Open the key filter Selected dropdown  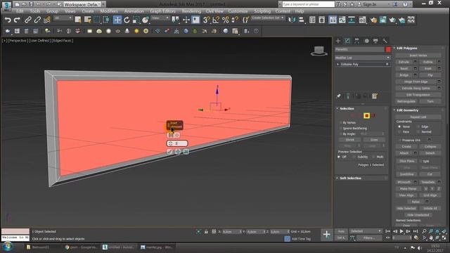tap(366, 231)
